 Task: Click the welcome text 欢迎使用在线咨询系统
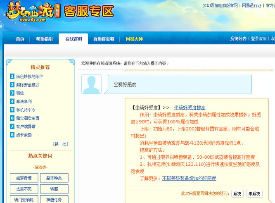pos(100,63)
